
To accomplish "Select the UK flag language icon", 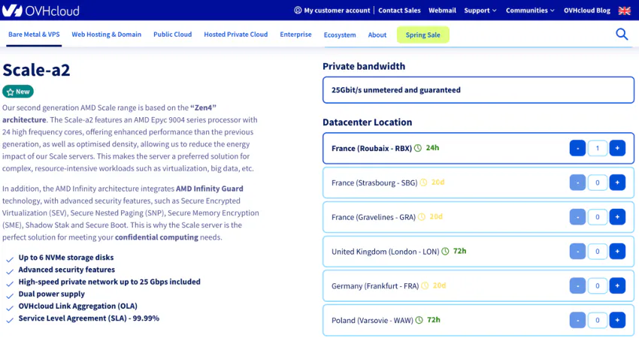I will coord(624,11).
